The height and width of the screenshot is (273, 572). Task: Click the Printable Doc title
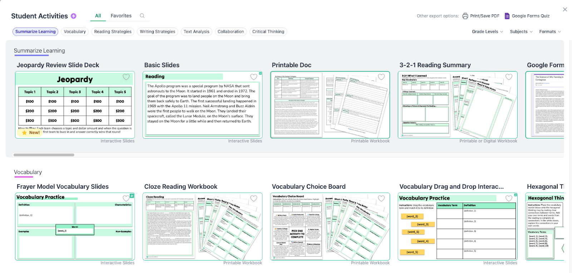pyautogui.click(x=291, y=65)
